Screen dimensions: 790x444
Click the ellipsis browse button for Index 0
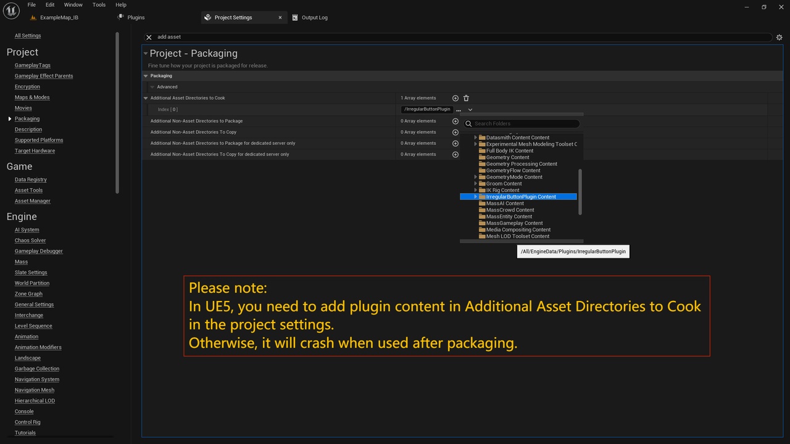tap(459, 110)
